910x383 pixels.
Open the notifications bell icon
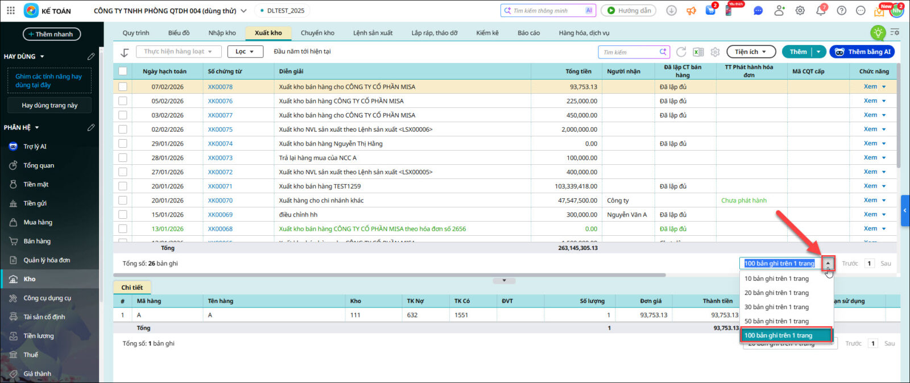(x=821, y=11)
